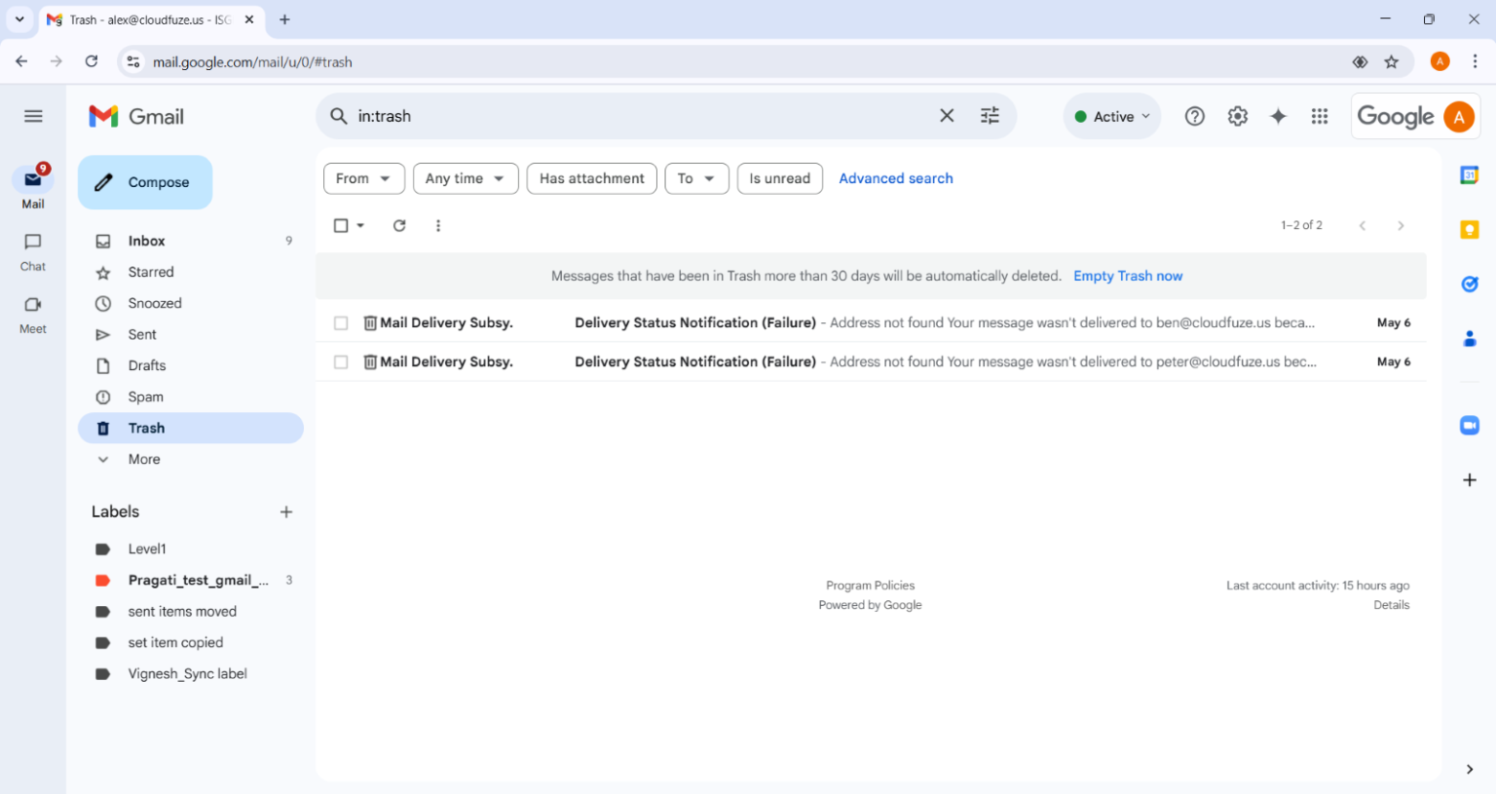Viewport: 1496px width, 794px height.
Task: Open Advanced search
Action: 895,178
